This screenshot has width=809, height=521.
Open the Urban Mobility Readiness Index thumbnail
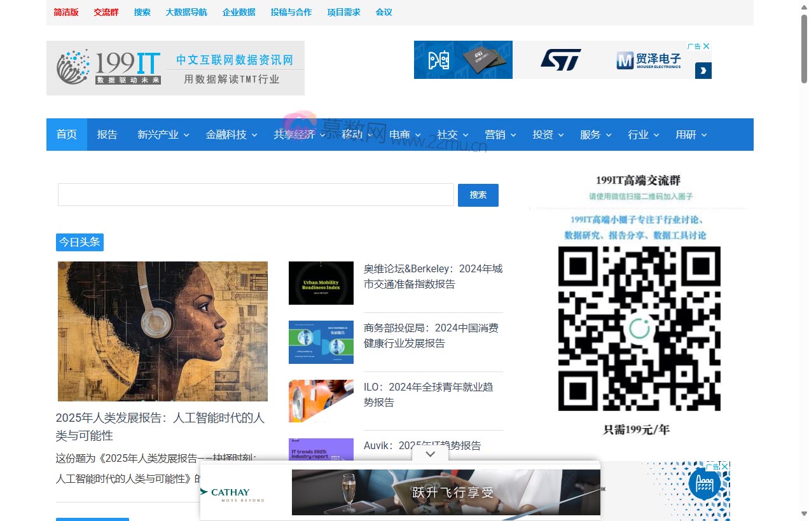tap(321, 283)
